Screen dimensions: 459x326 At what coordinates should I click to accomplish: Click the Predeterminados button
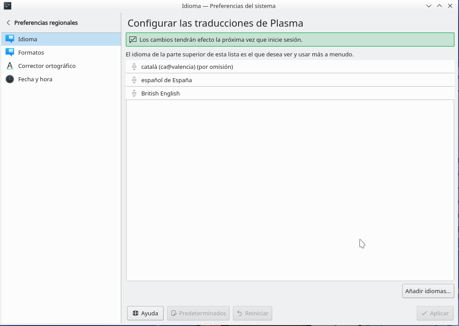coord(198,313)
